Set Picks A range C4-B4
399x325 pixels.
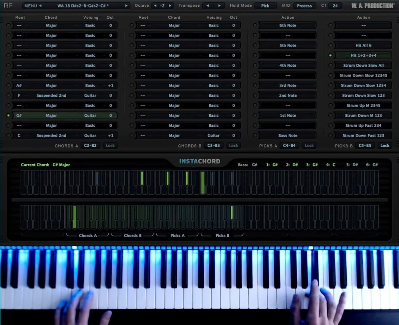[289, 146]
